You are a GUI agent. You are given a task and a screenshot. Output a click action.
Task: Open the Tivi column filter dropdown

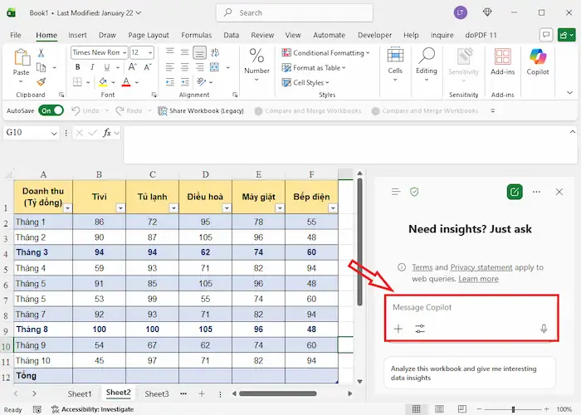tap(120, 208)
